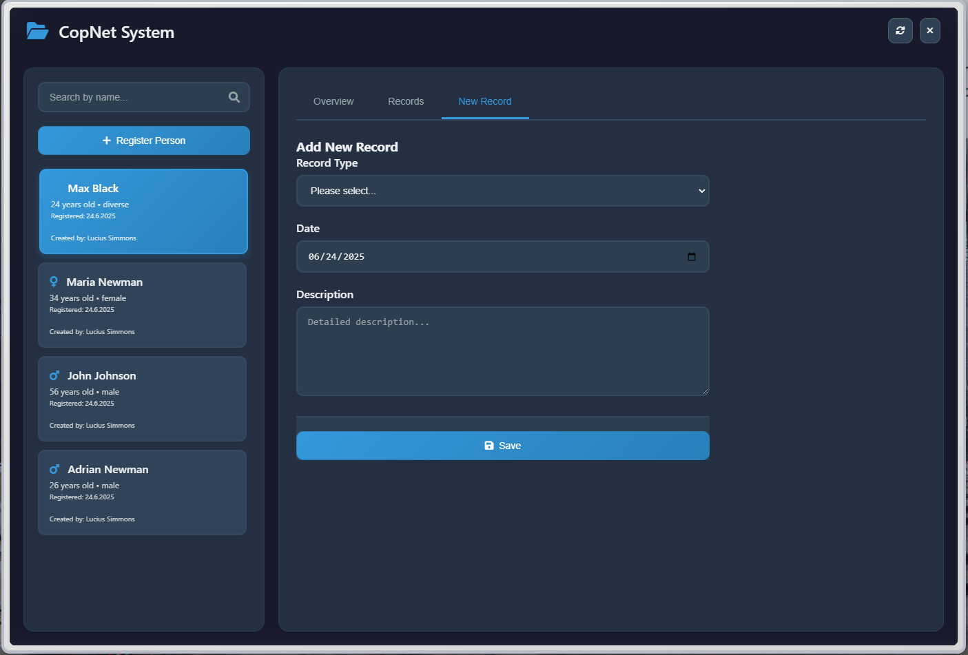Open the calendar picker icon in Date field

pyautogui.click(x=692, y=256)
